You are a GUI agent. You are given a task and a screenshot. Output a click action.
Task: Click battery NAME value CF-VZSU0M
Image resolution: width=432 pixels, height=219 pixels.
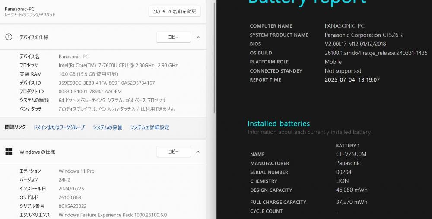pyautogui.click(x=351, y=154)
